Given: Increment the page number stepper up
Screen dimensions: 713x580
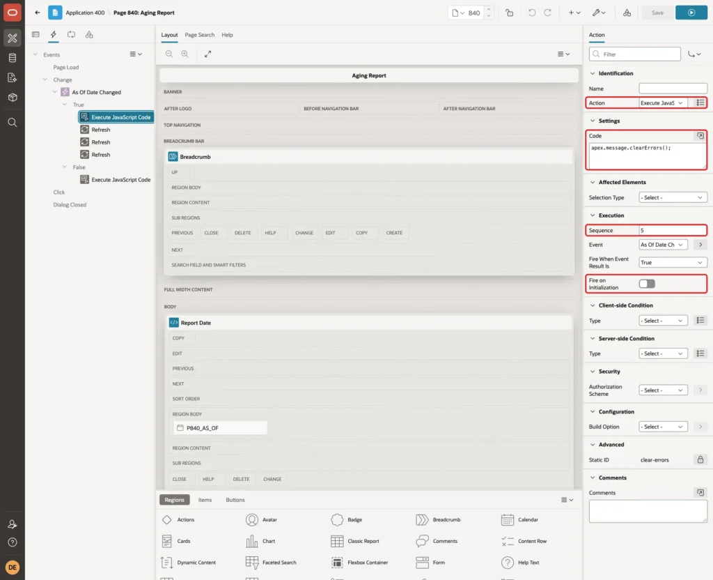Looking at the screenshot, I should click(x=489, y=10).
